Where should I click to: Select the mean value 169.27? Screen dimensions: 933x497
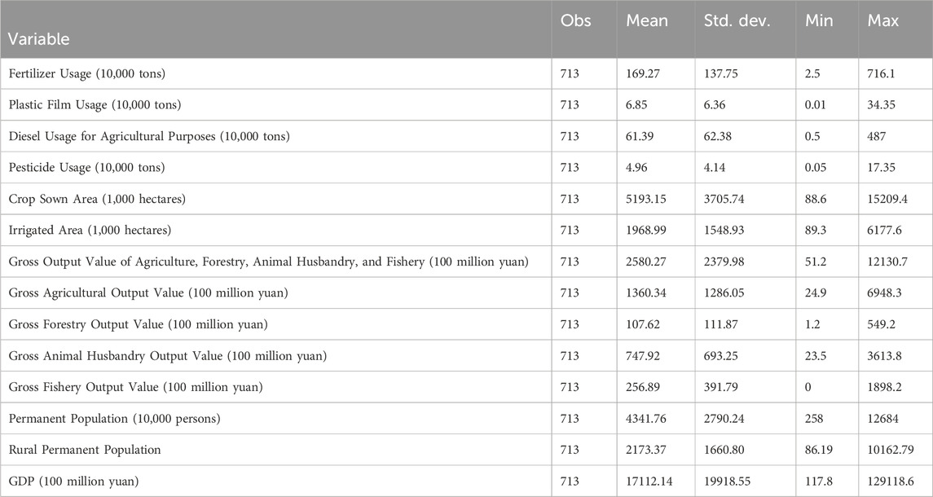[642, 74]
